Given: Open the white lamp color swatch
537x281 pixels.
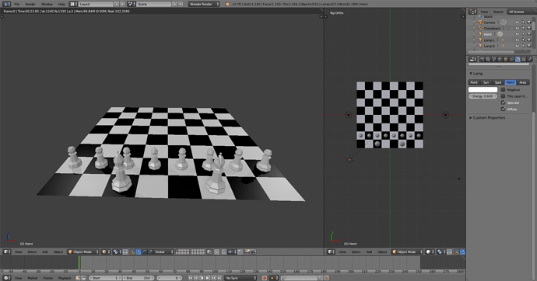Looking at the screenshot, I should pyautogui.click(x=483, y=89).
